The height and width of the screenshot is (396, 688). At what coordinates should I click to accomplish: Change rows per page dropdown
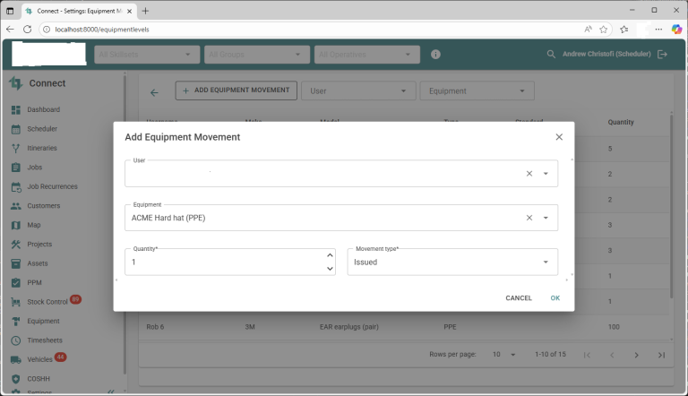coord(503,354)
